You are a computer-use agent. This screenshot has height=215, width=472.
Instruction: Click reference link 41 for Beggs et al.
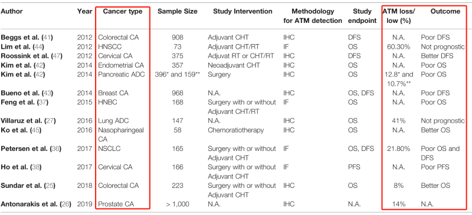point(47,38)
